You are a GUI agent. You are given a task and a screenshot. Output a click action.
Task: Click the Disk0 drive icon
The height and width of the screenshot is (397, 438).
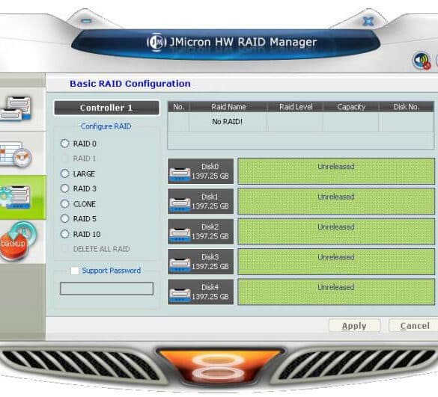[x=180, y=174]
